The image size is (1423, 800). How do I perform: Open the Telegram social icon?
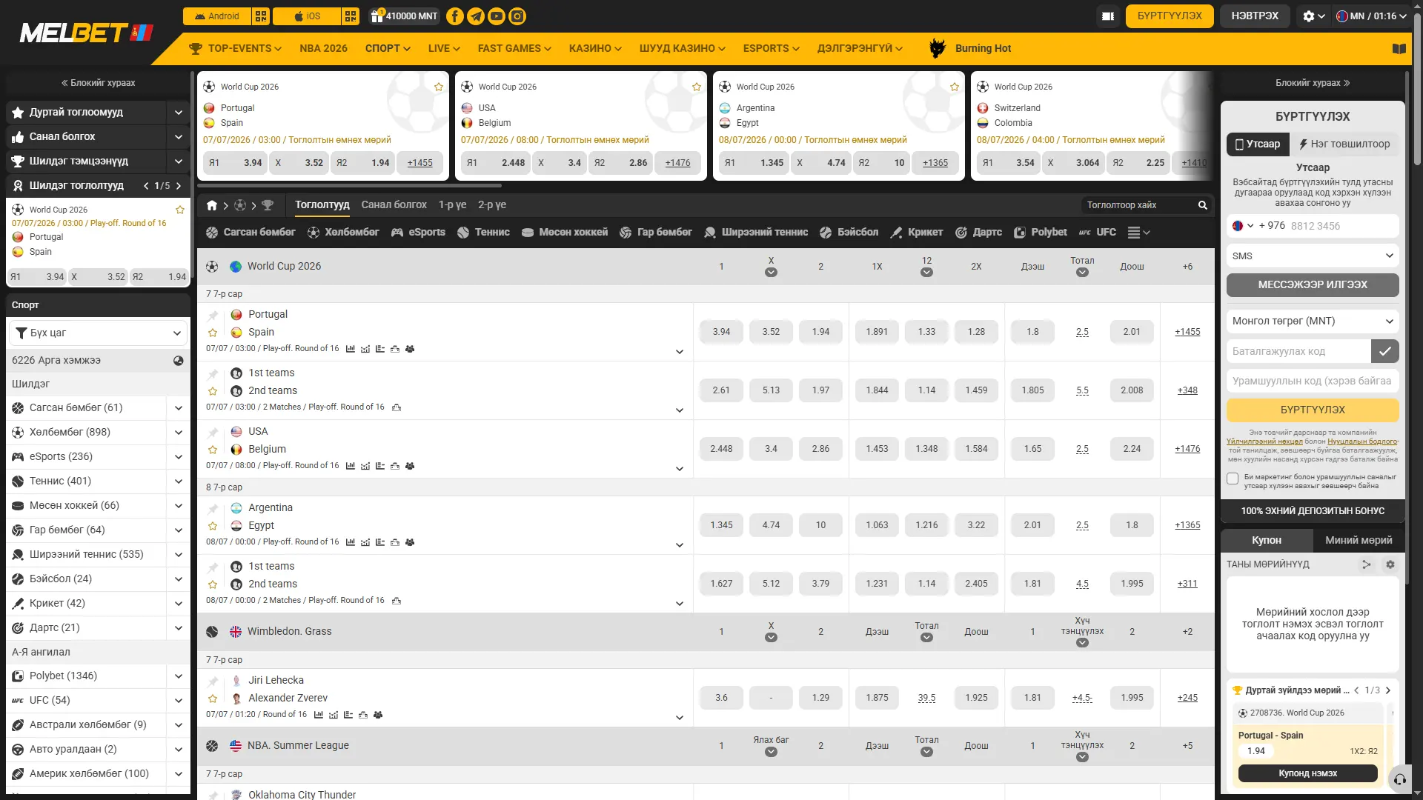click(476, 16)
